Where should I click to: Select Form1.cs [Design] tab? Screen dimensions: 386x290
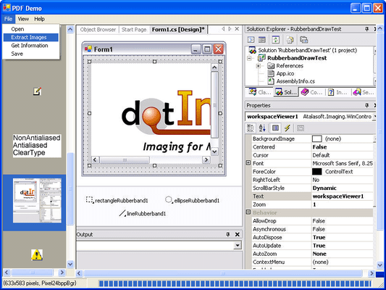[x=178, y=30]
